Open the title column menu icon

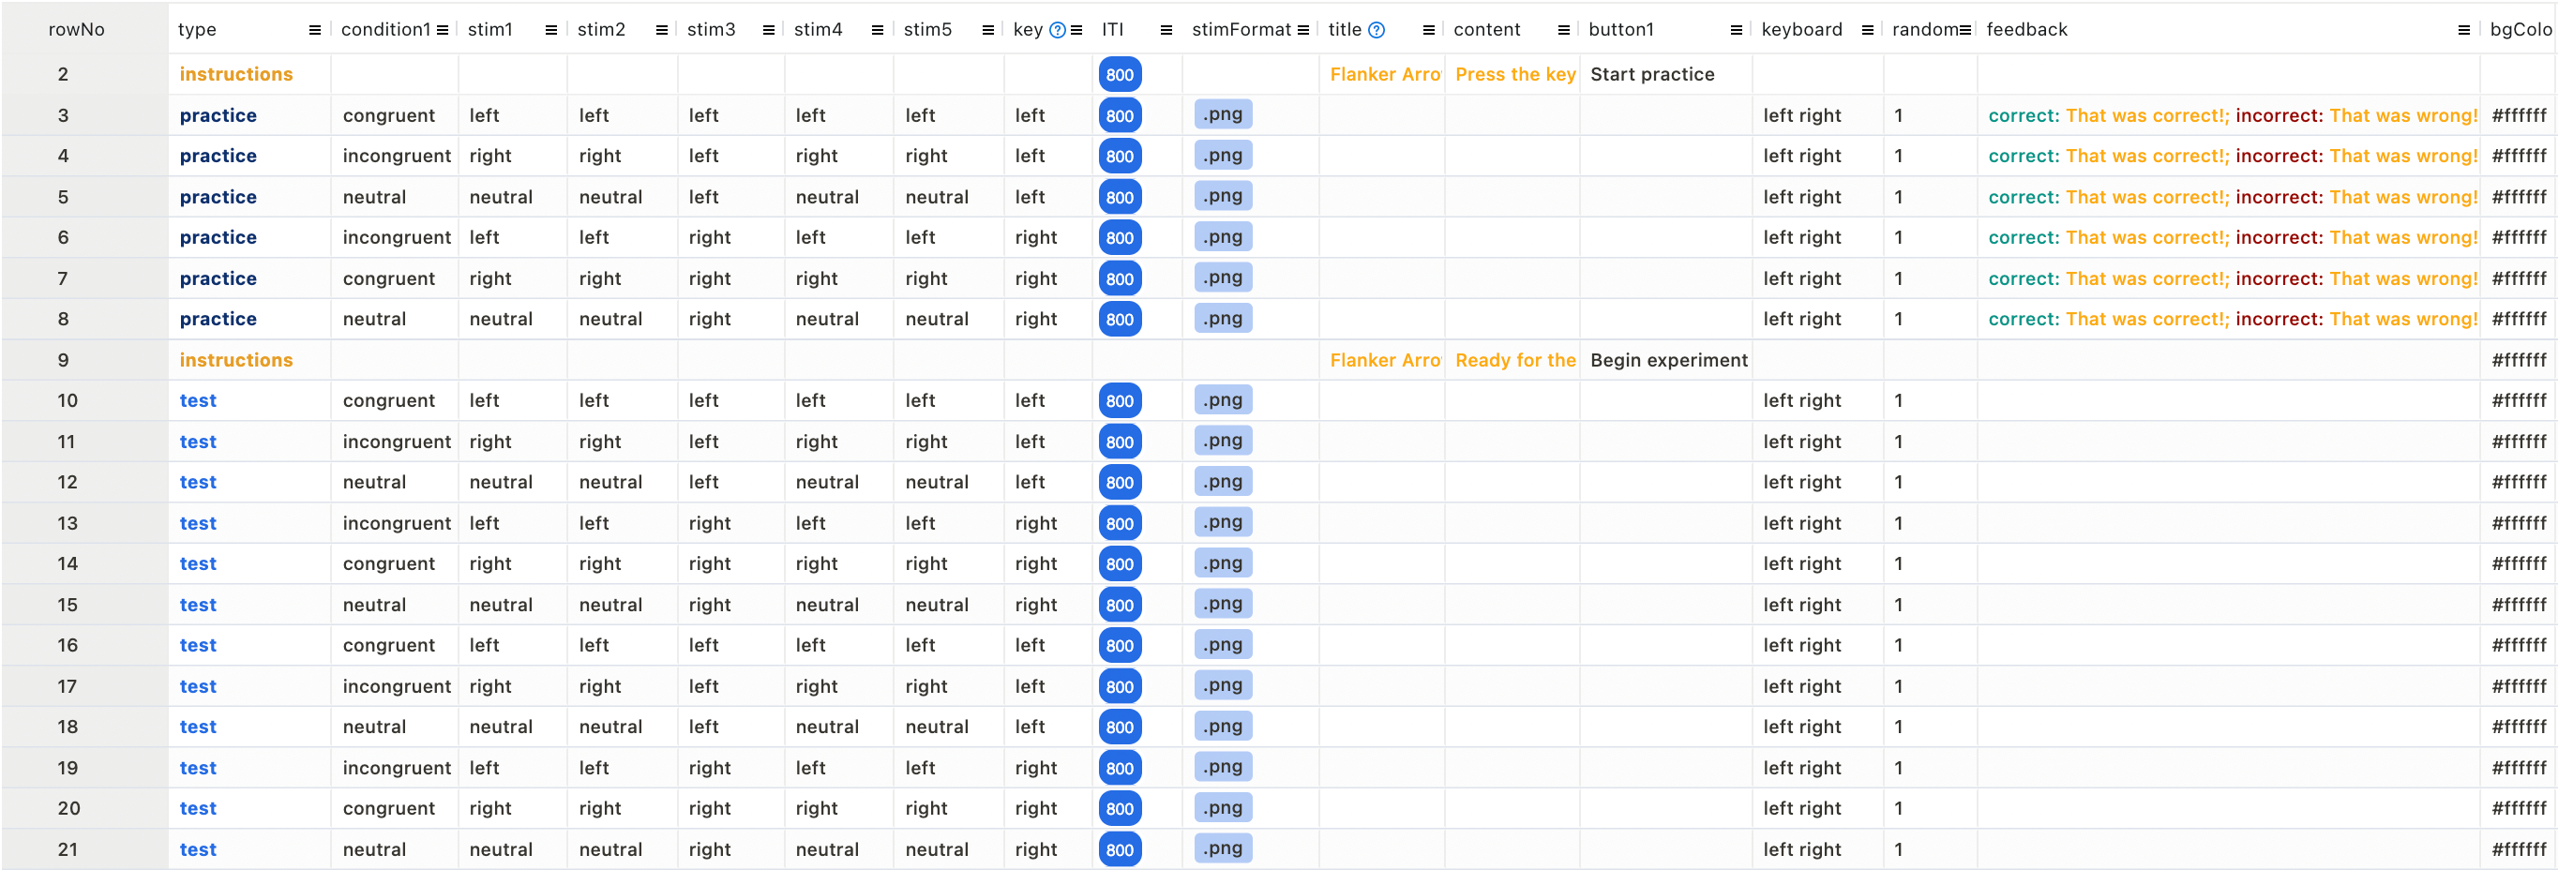coord(1429,30)
